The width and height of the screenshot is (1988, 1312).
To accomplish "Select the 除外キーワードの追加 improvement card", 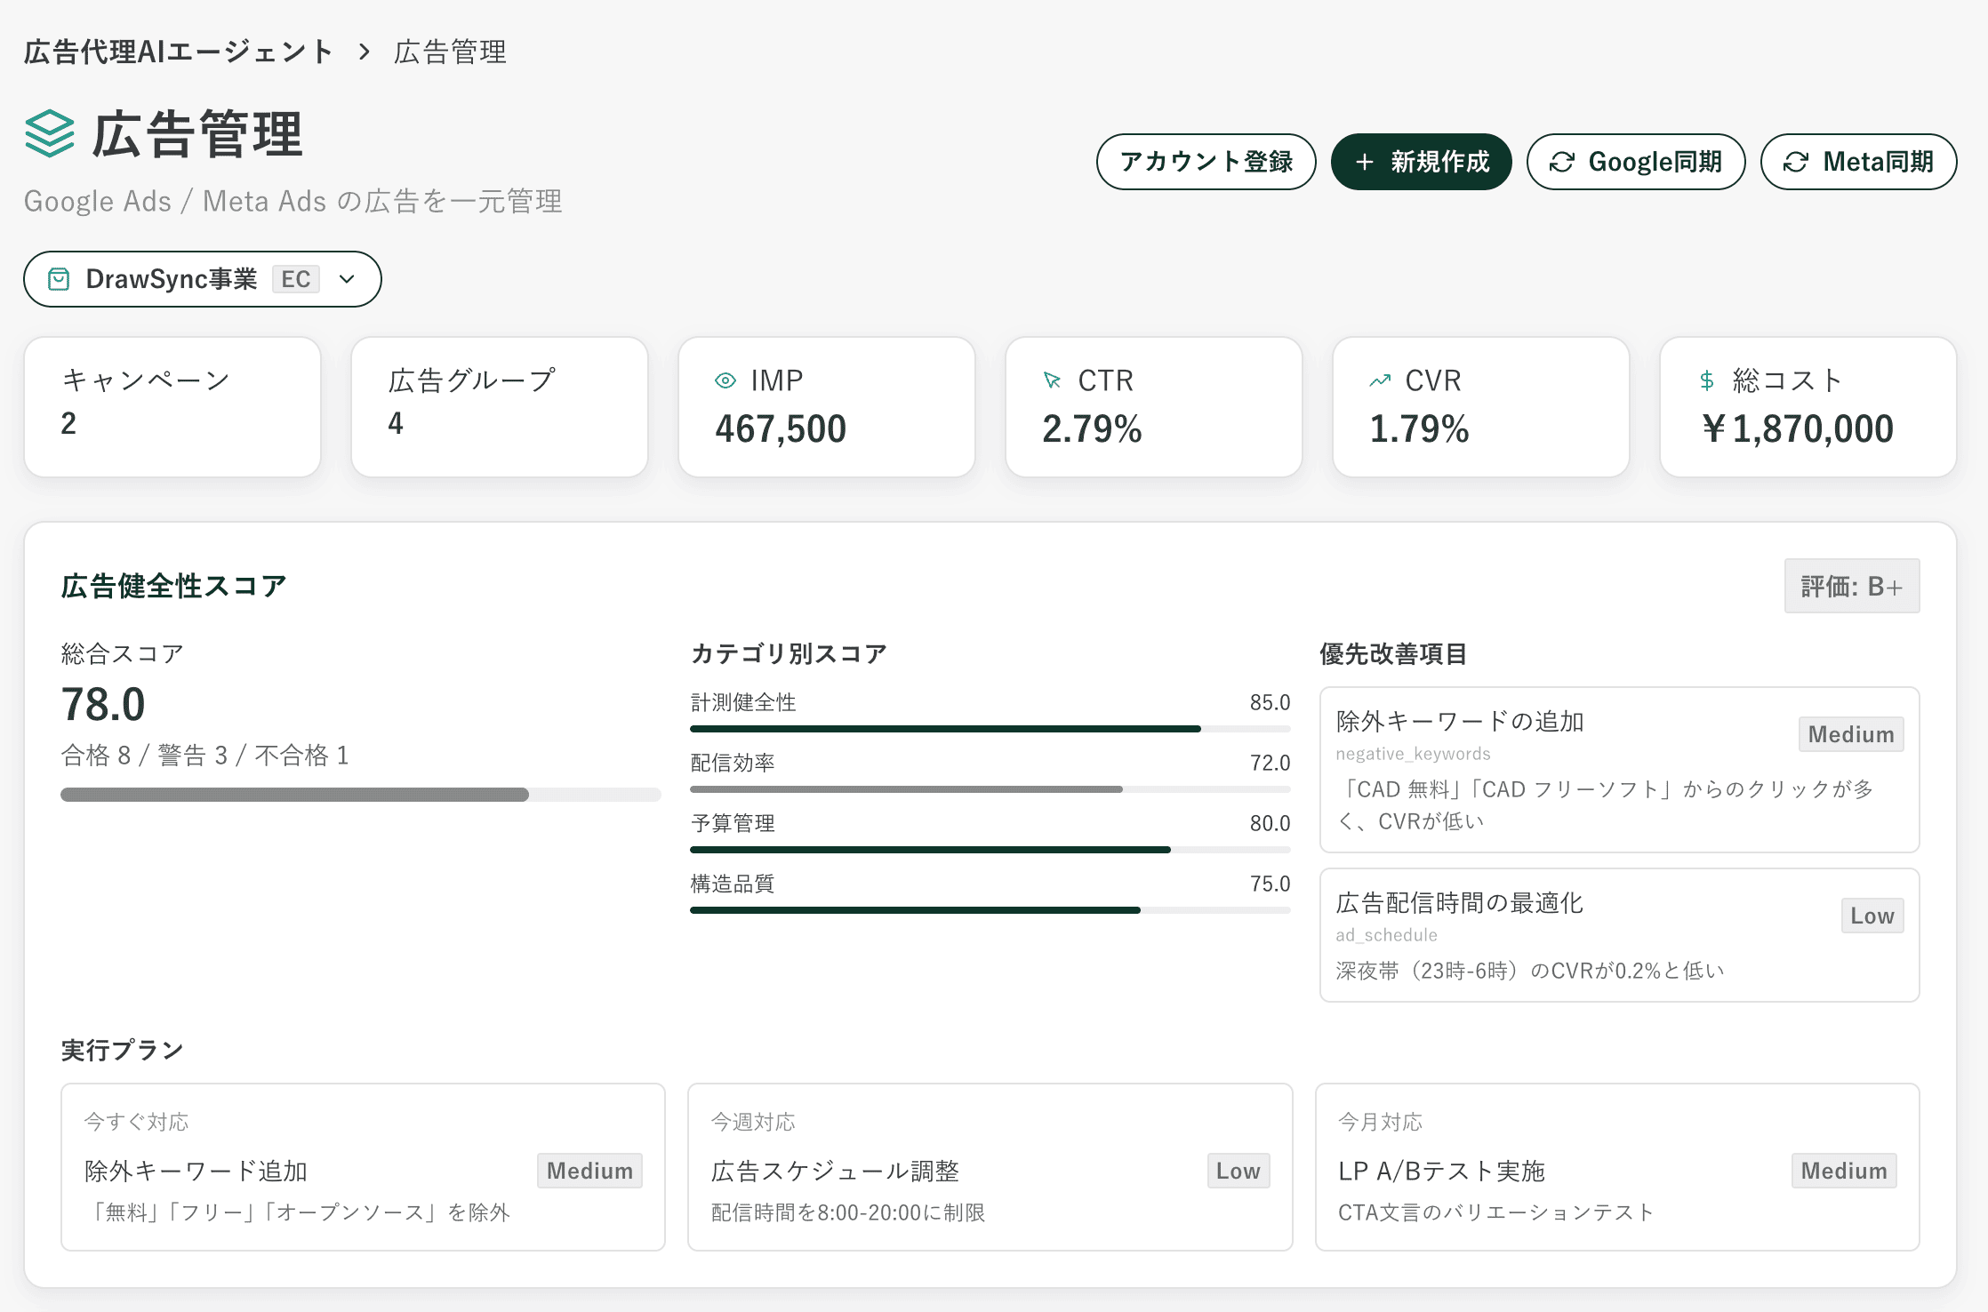I will tap(1618, 770).
